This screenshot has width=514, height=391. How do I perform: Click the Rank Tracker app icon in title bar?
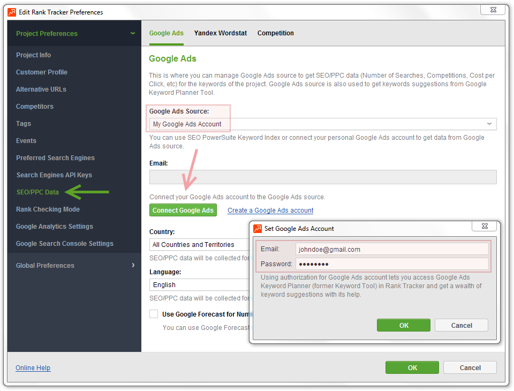12,12
